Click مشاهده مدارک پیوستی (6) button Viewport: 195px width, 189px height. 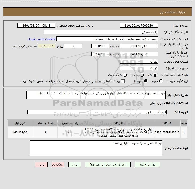(108, 165)
